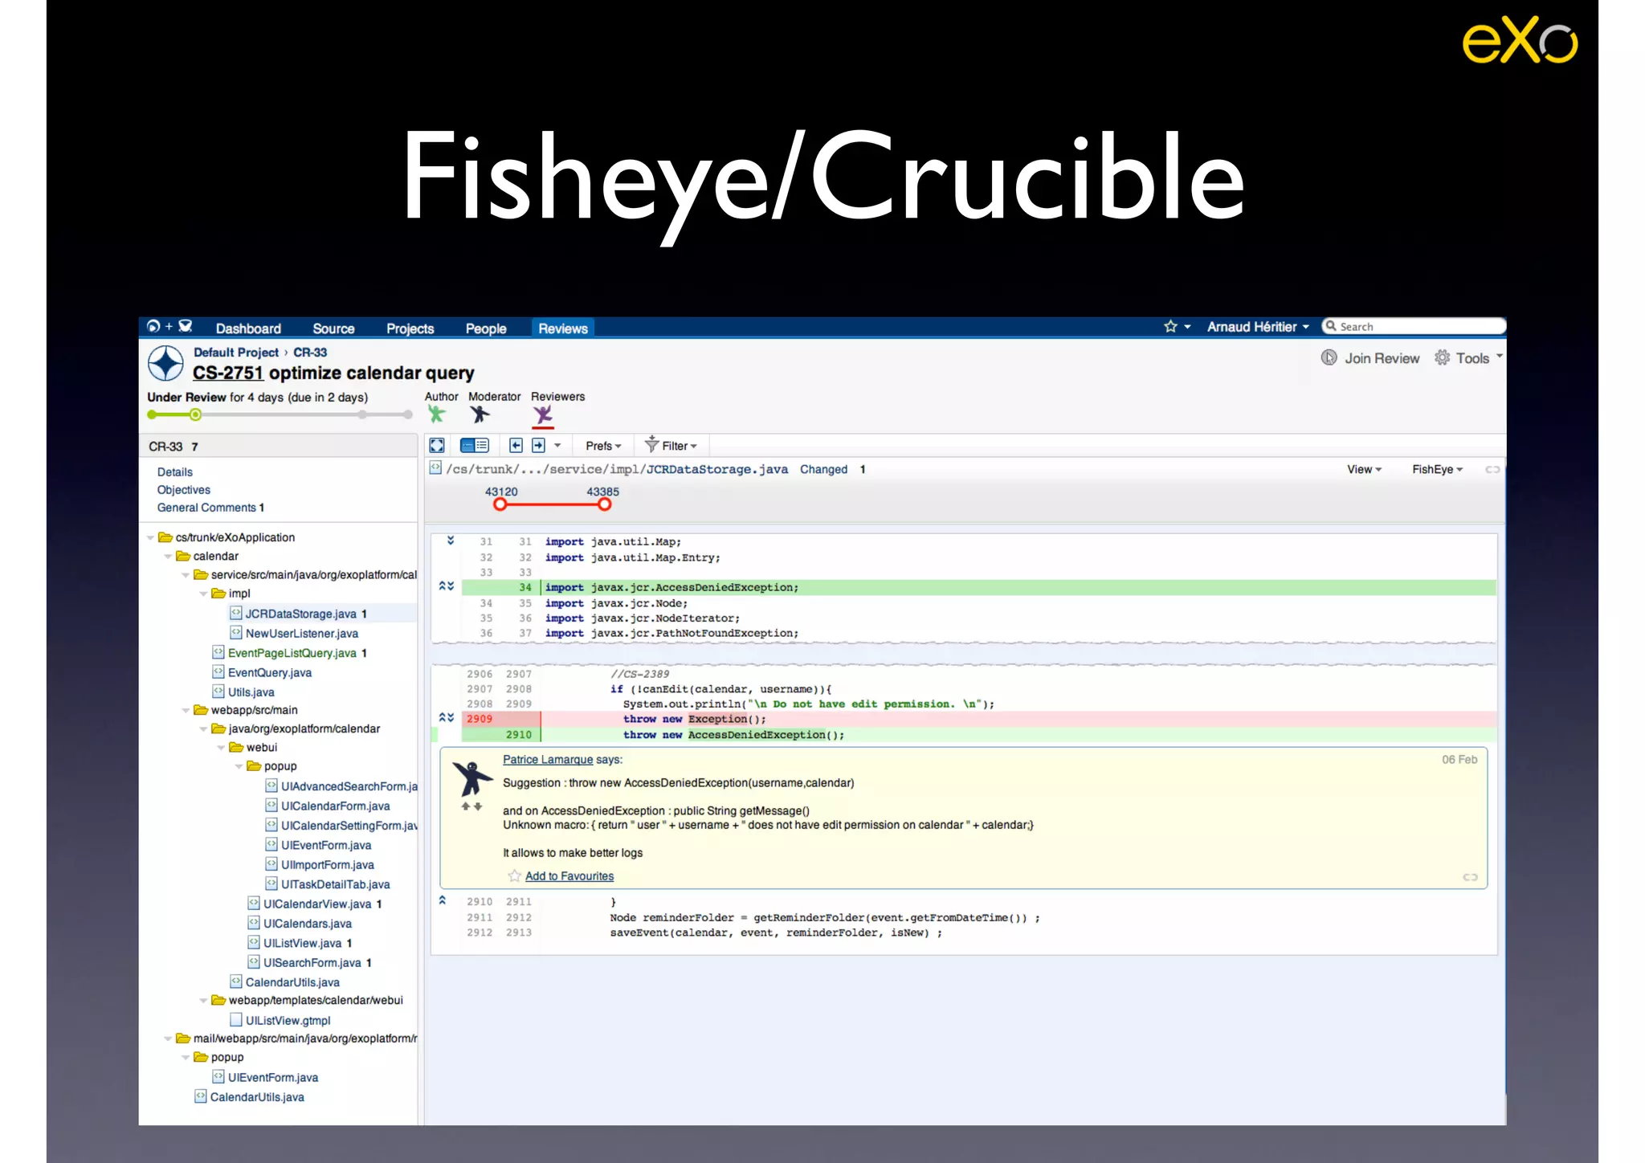This screenshot has width=1645, height=1163.
Task: Click the favourites star icon in the header
Action: click(1170, 326)
